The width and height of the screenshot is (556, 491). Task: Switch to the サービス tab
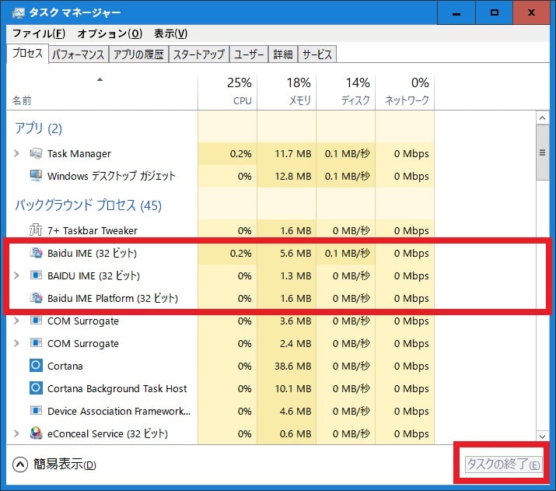point(317,54)
